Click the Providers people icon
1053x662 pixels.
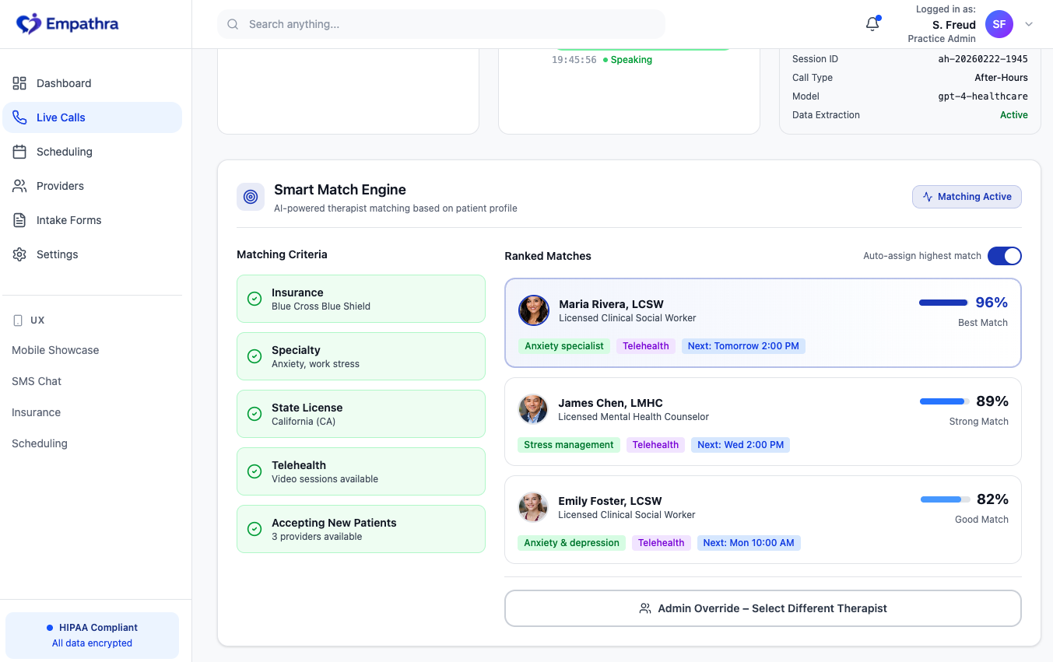click(x=19, y=186)
